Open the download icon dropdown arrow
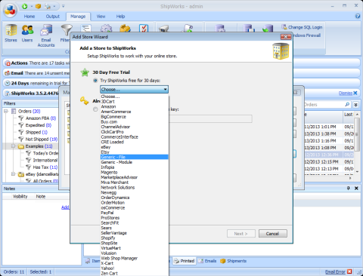Screen dimensions: 363x276 pyautogui.click(x=32, y=6)
